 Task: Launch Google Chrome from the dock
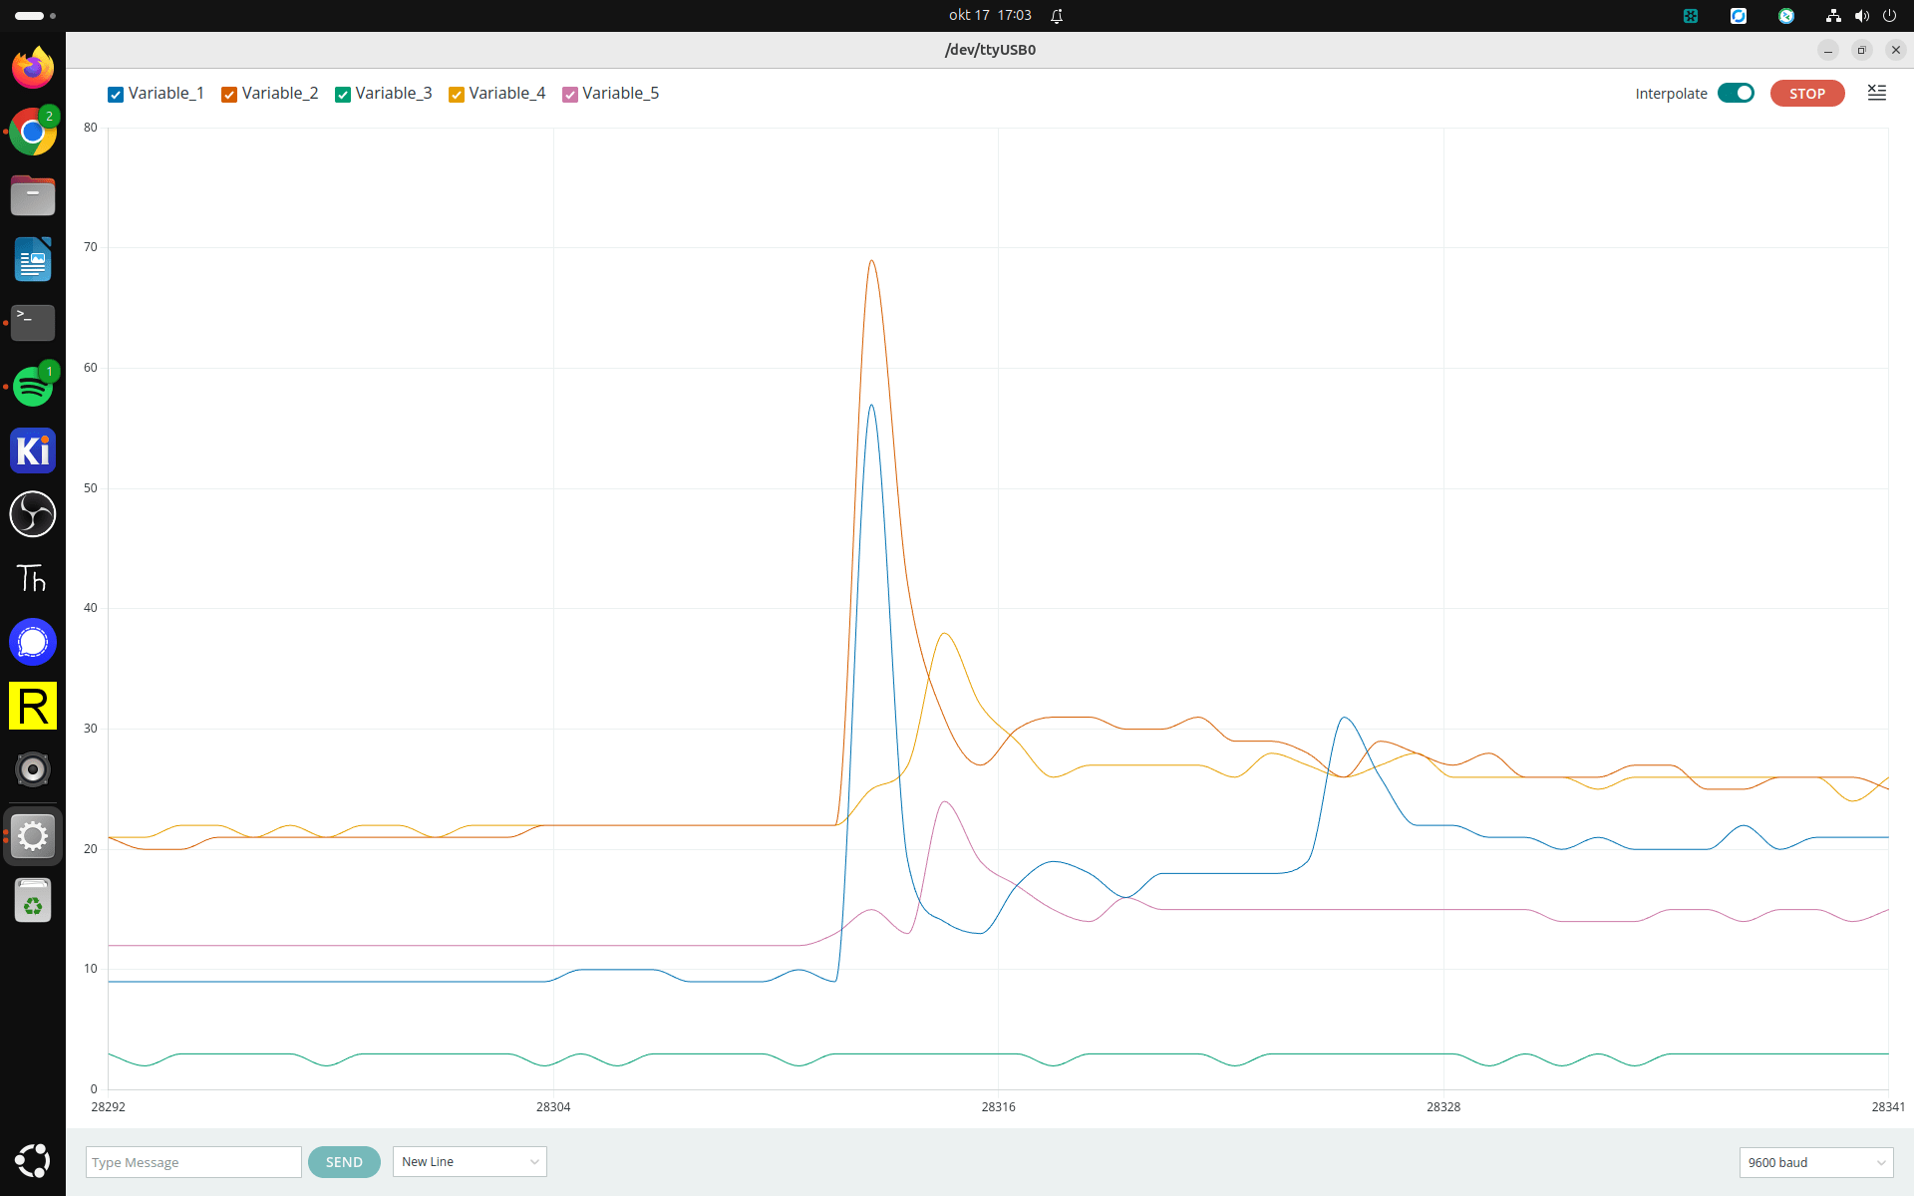point(33,132)
